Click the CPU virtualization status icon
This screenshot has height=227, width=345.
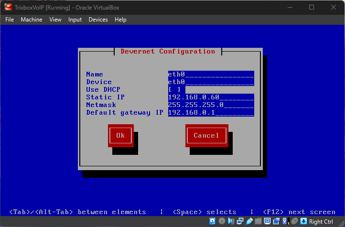click(286, 221)
